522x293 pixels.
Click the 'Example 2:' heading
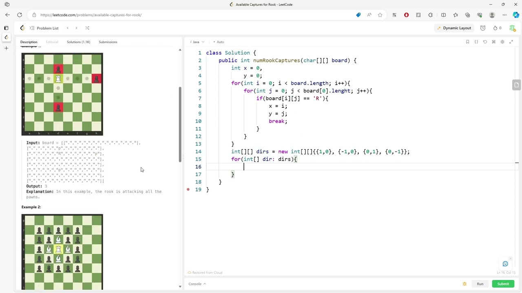coord(31,207)
